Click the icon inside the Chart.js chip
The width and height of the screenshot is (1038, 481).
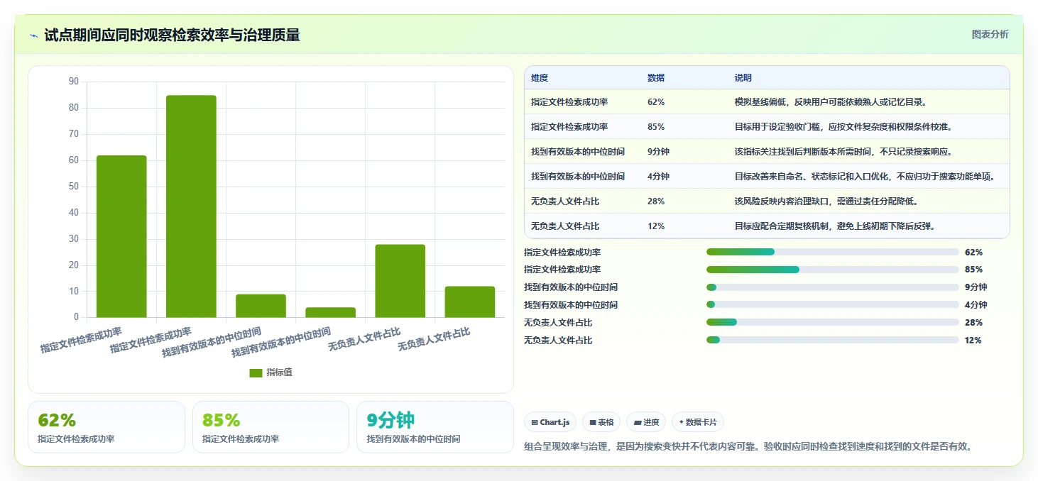[x=535, y=422]
